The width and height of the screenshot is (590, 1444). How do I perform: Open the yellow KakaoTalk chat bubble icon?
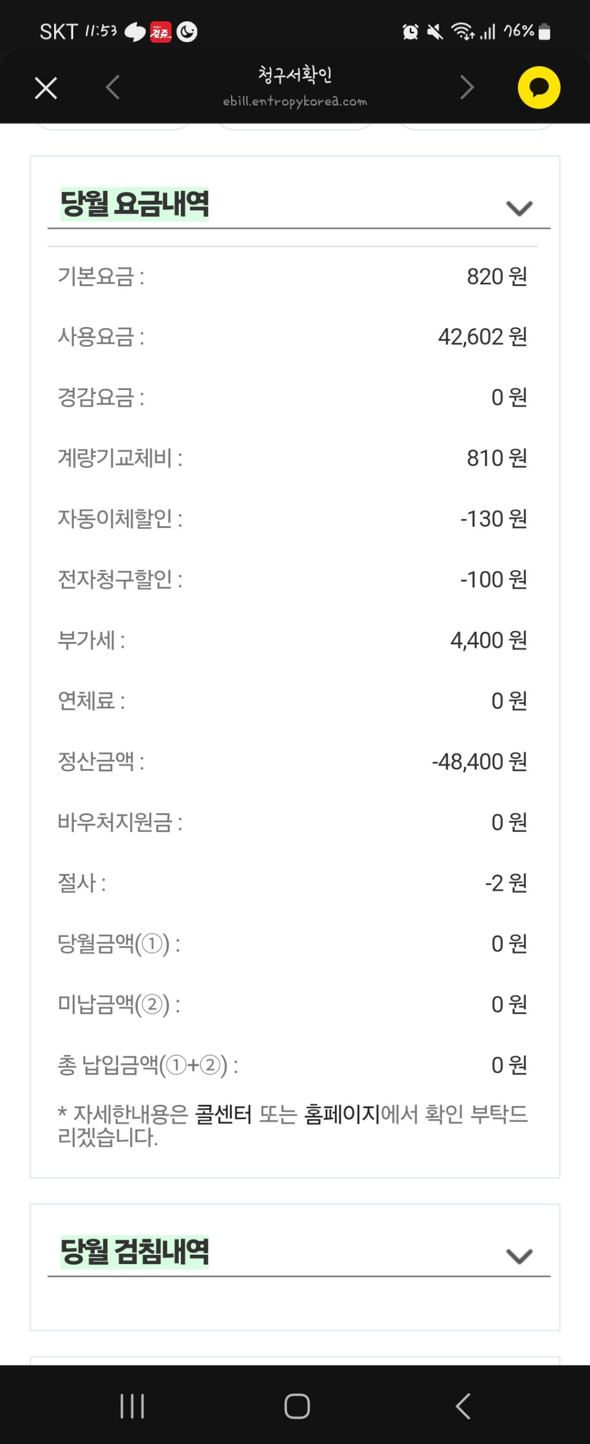[539, 88]
